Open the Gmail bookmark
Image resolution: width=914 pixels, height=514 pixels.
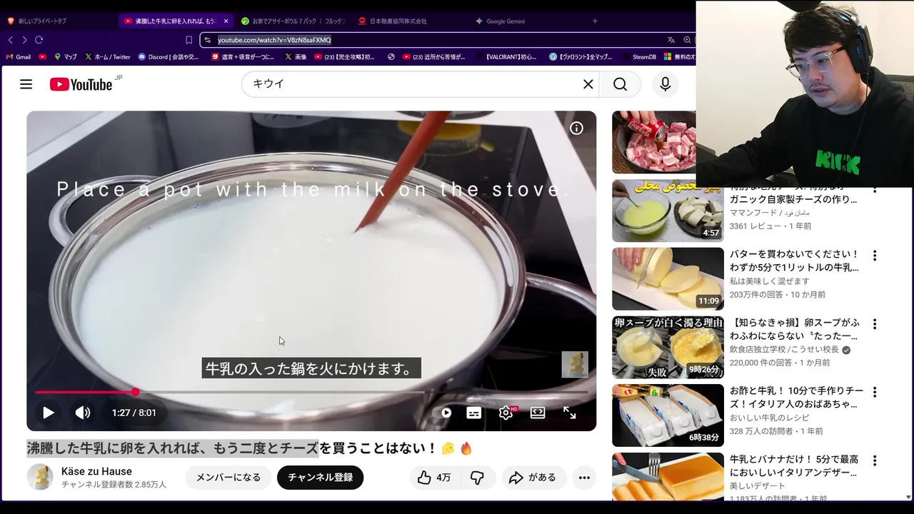click(x=19, y=56)
